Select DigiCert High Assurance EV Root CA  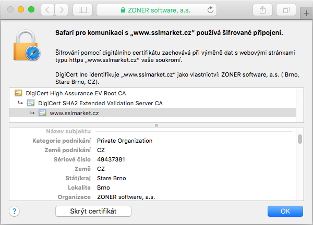pyautogui.click(x=76, y=93)
